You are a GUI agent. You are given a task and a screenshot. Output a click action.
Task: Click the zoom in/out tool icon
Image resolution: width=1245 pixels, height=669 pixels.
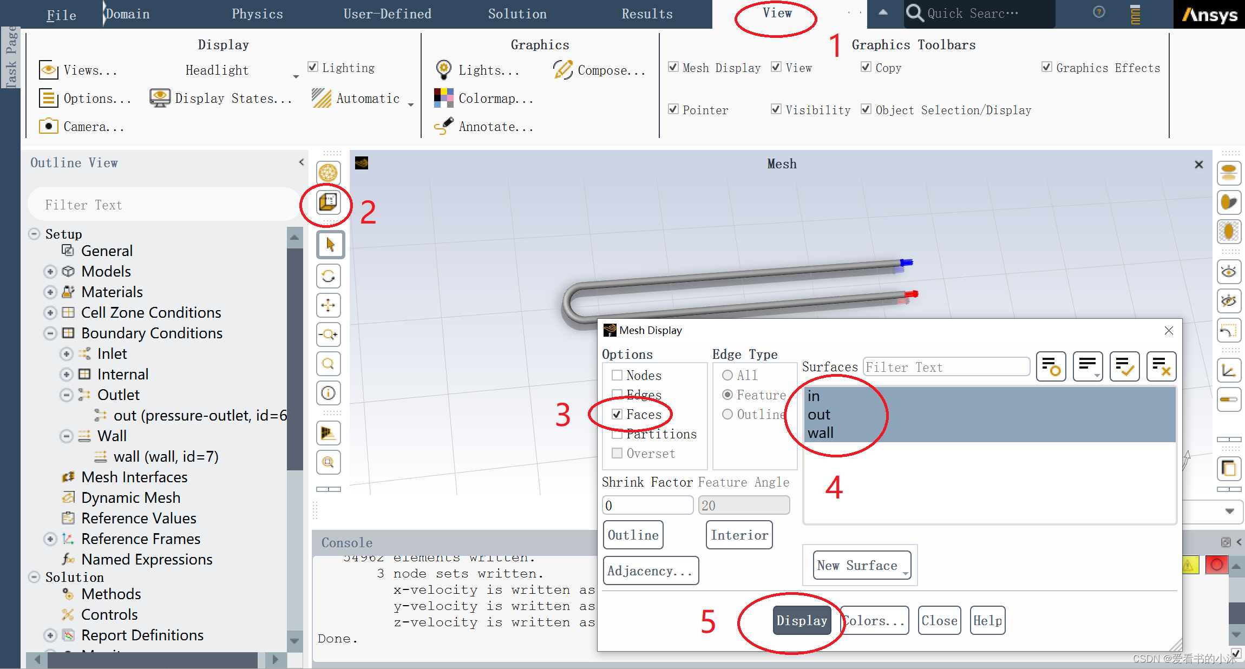pos(328,334)
